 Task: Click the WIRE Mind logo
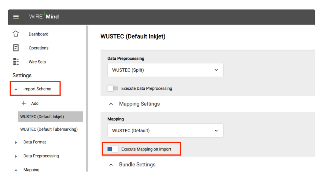click(44, 16)
